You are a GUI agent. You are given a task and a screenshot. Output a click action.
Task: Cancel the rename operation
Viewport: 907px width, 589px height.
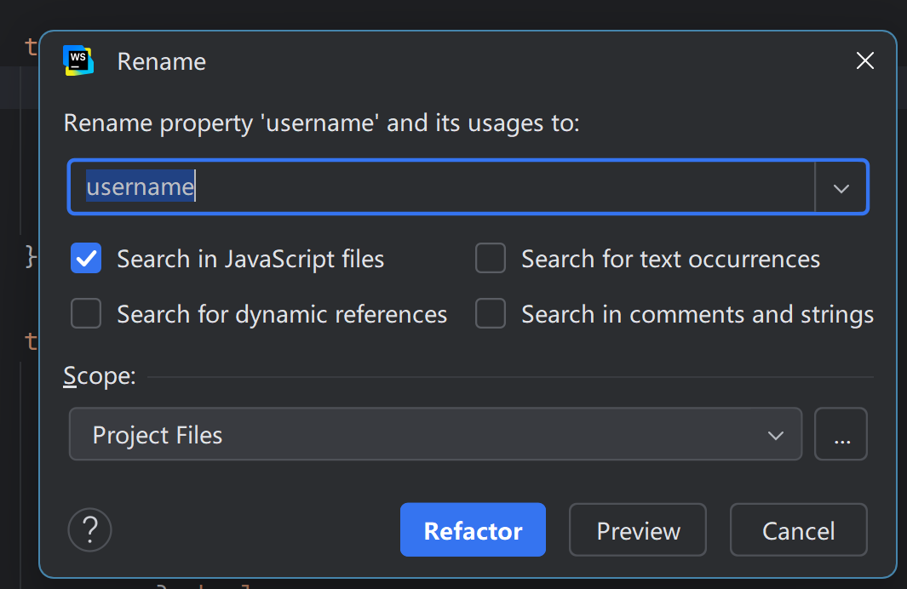tap(798, 530)
